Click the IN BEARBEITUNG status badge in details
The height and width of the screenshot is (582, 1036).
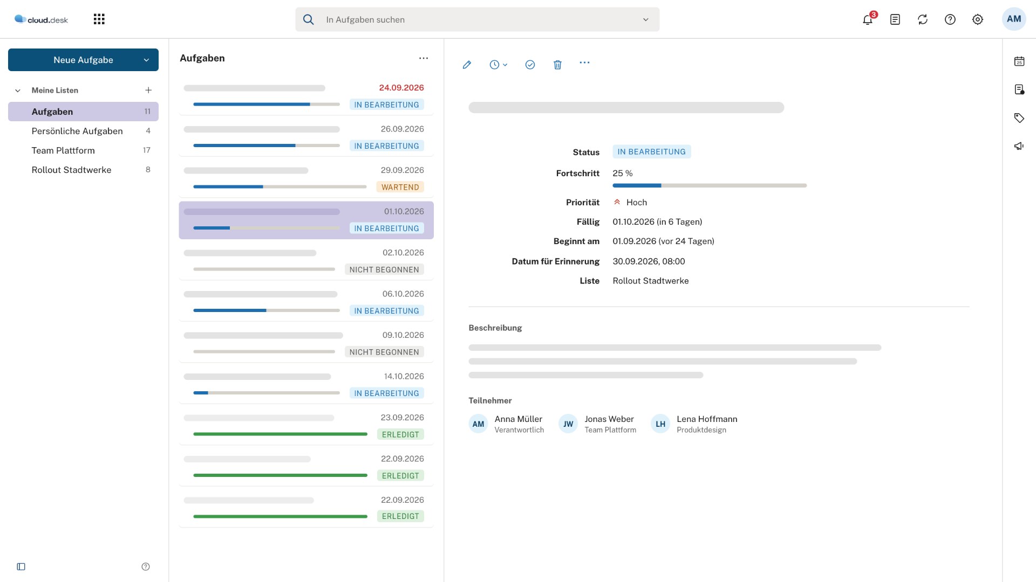click(x=651, y=152)
